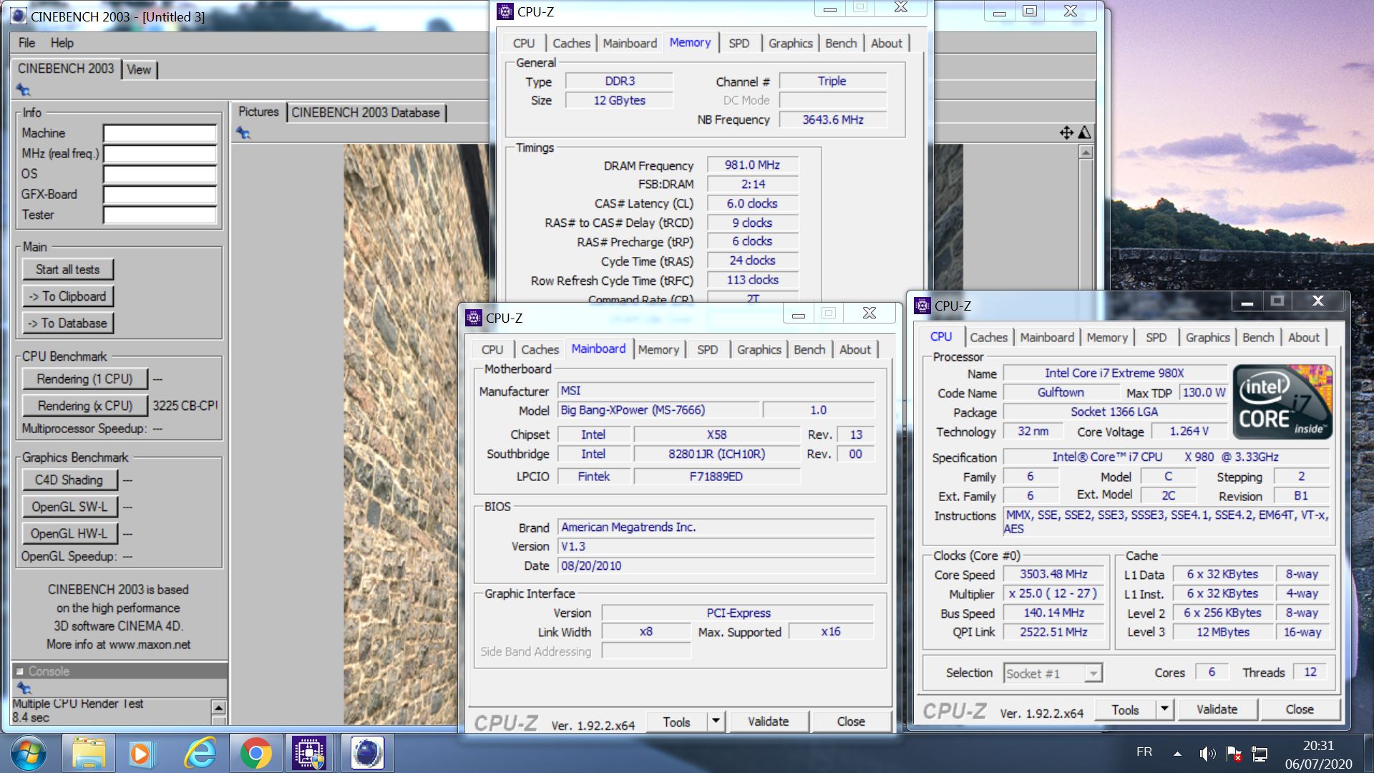
Task: Run OpenGL HW-L benchmark
Action: (x=69, y=533)
